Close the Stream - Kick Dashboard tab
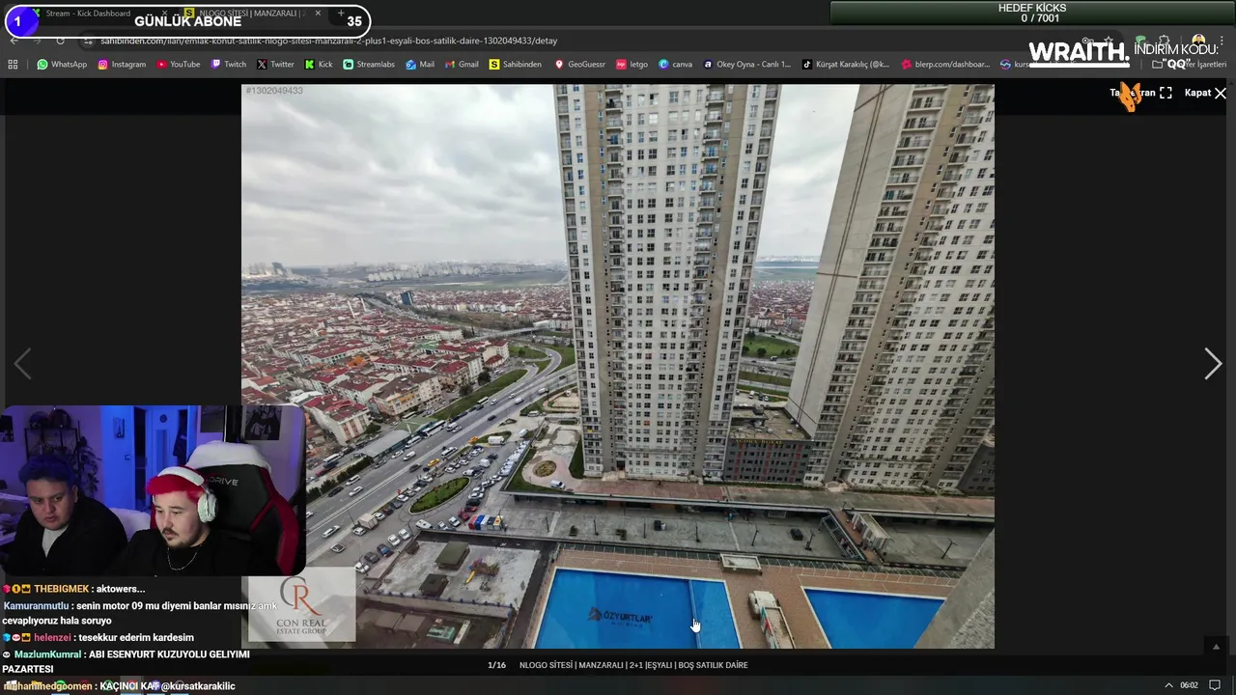The width and height of the screenshot is (1236, 695). click(x=164, y=14)
